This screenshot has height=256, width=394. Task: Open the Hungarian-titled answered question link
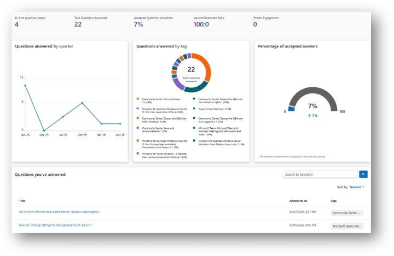click(x=59, y=212)
